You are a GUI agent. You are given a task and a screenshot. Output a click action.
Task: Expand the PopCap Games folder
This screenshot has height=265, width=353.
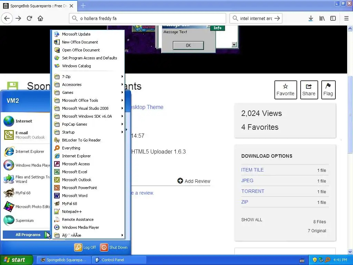88,124
